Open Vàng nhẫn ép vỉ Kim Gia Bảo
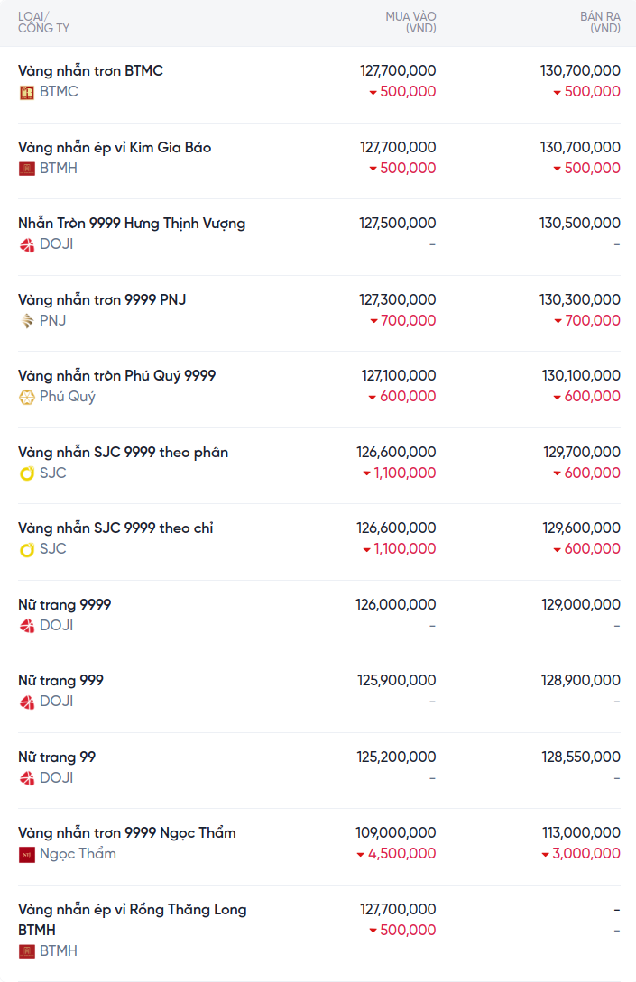The image size is (636, 982). 115,148
